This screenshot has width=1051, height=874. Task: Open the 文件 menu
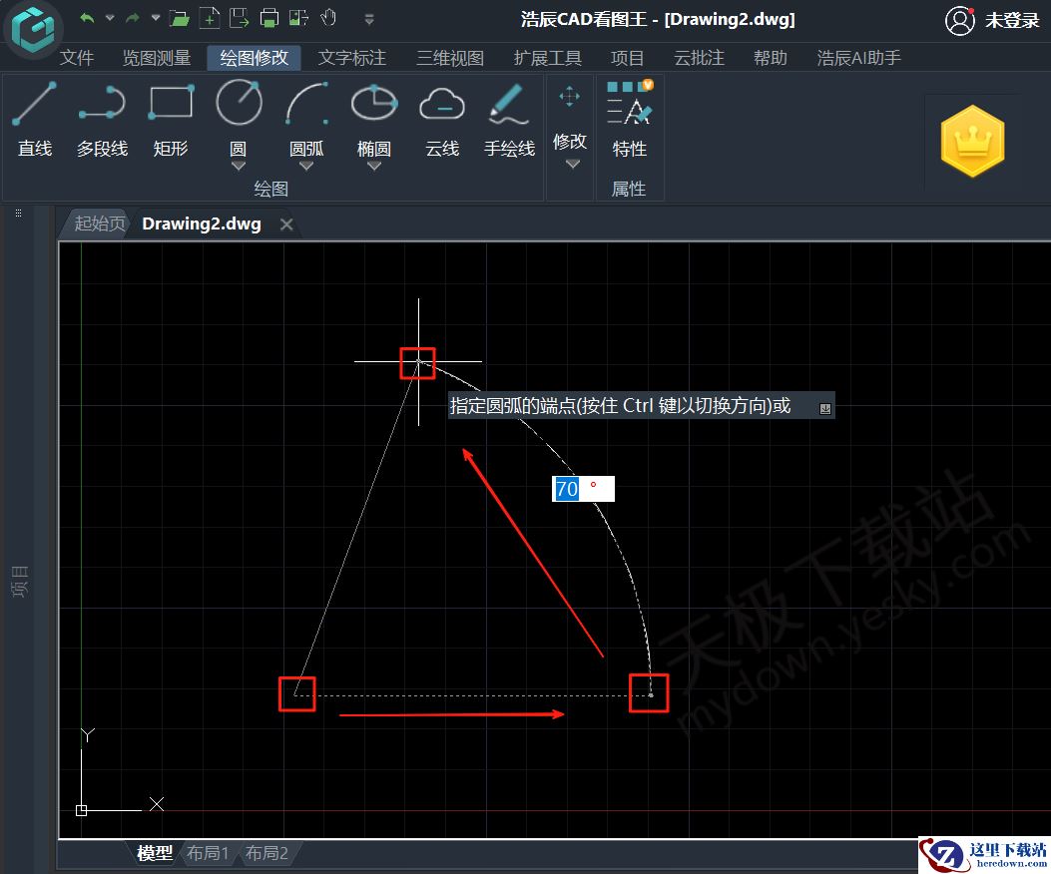(77, 58)
